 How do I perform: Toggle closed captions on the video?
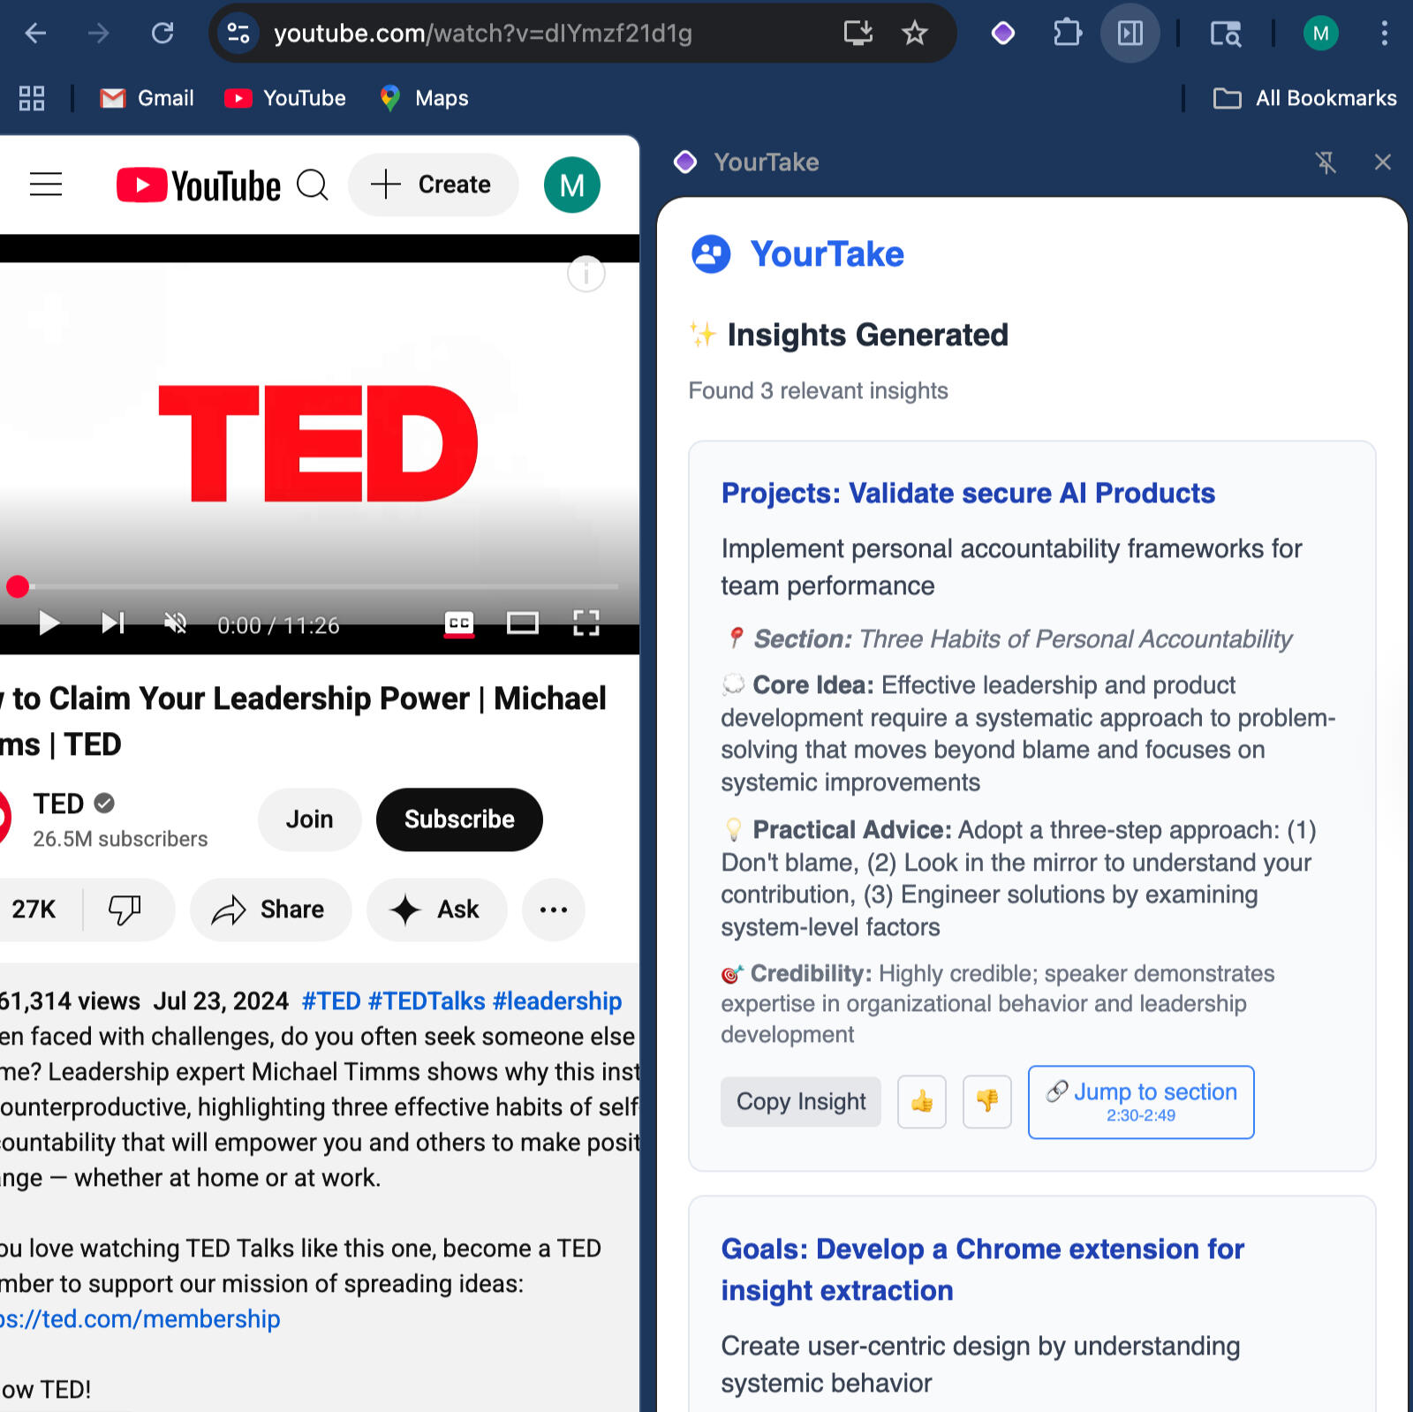pyautogui.click(x=459, y=624)
